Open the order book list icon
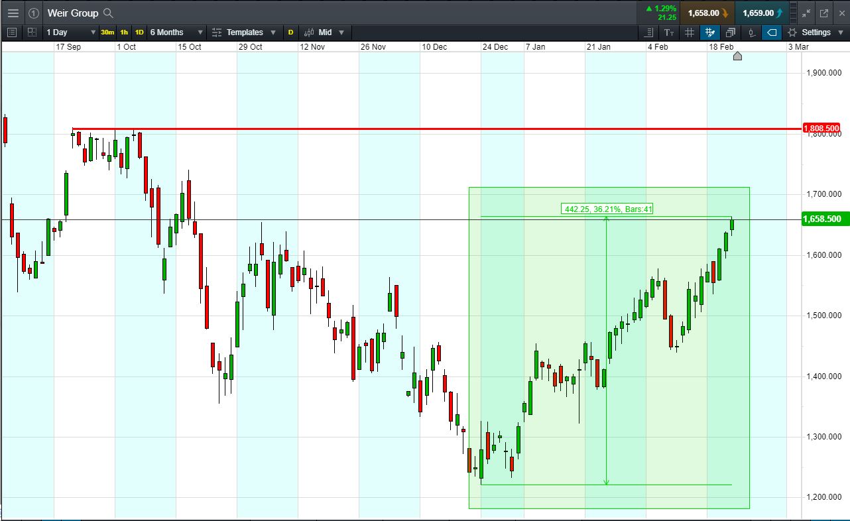 coord(648,32)
